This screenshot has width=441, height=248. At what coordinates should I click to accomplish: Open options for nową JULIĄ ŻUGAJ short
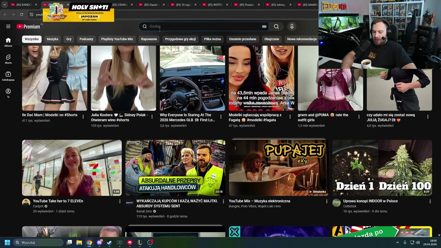428,117
